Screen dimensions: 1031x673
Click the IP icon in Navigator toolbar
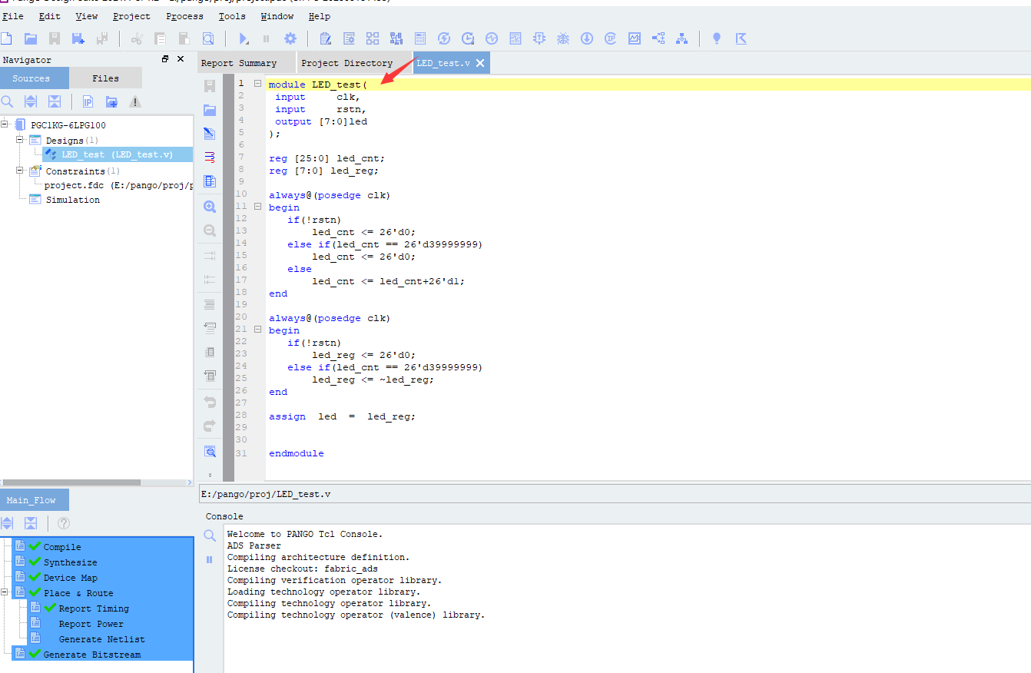pyautogui.click(x=88, y=101)
